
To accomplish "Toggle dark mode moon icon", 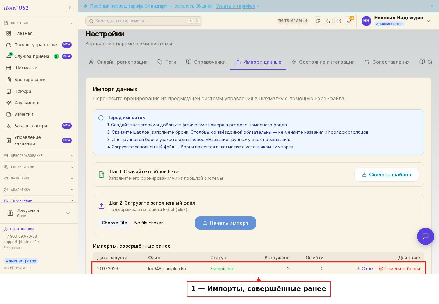I will pos(328,21).
